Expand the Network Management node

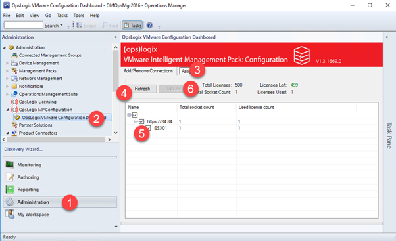7,79
